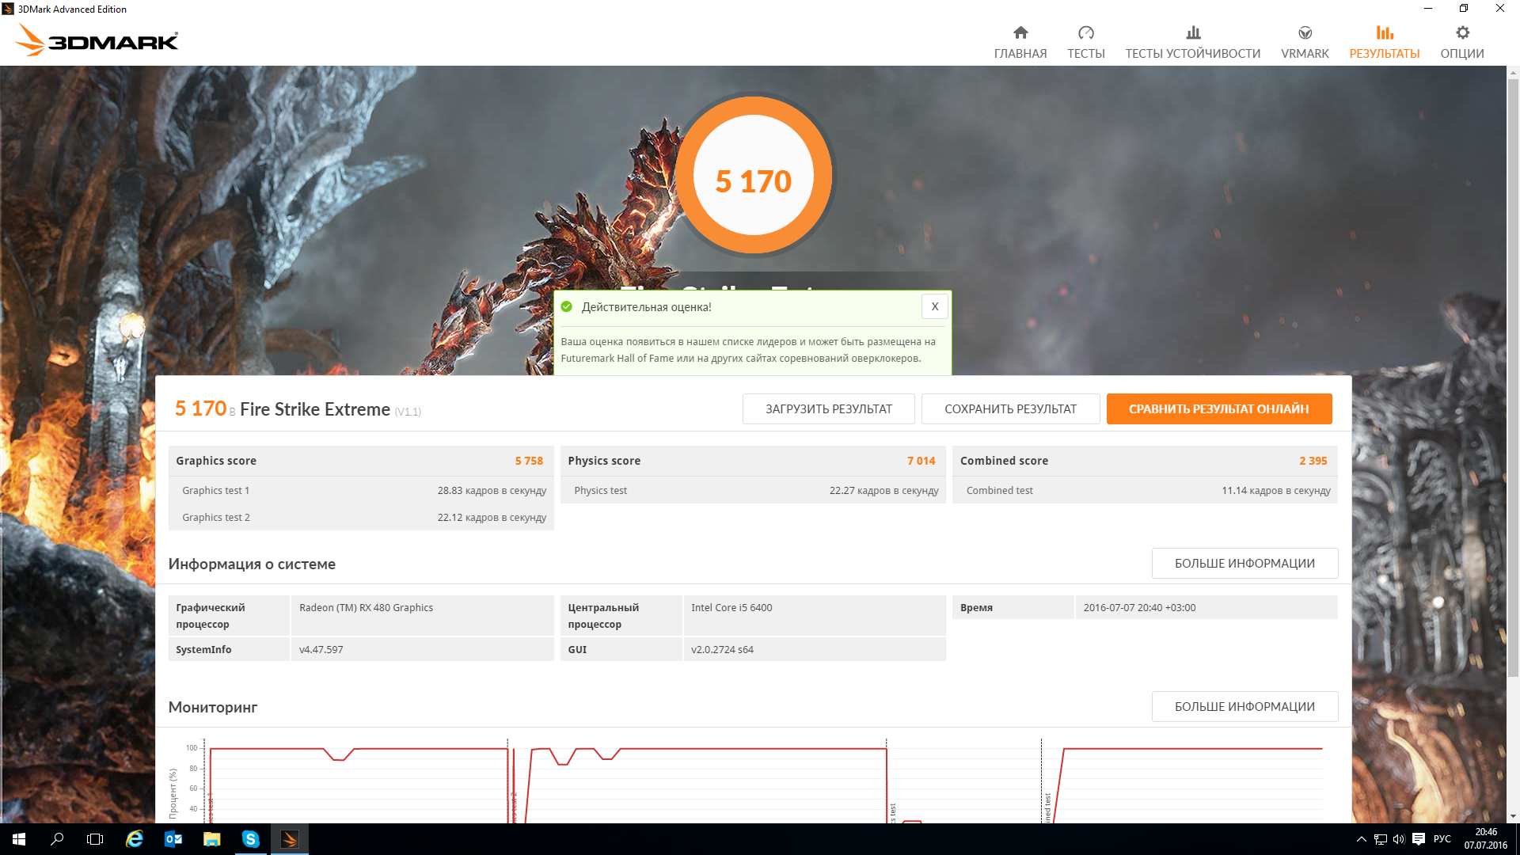The image size is (1520, 855).
Task: Click scrollbar down arrow
Action: click(x=1513, y=816)
